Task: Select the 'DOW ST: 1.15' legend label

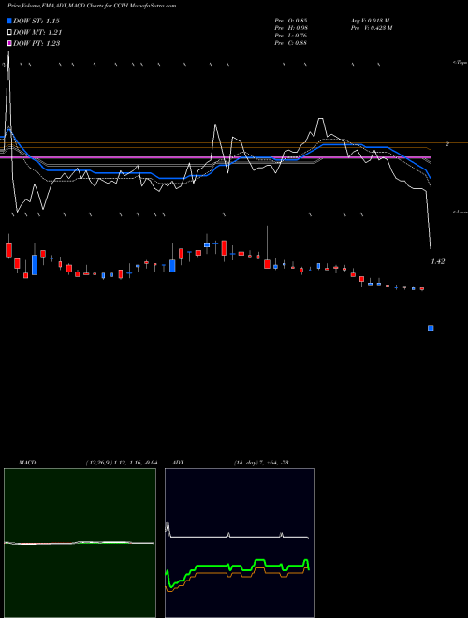Action: tap(37, 21)
